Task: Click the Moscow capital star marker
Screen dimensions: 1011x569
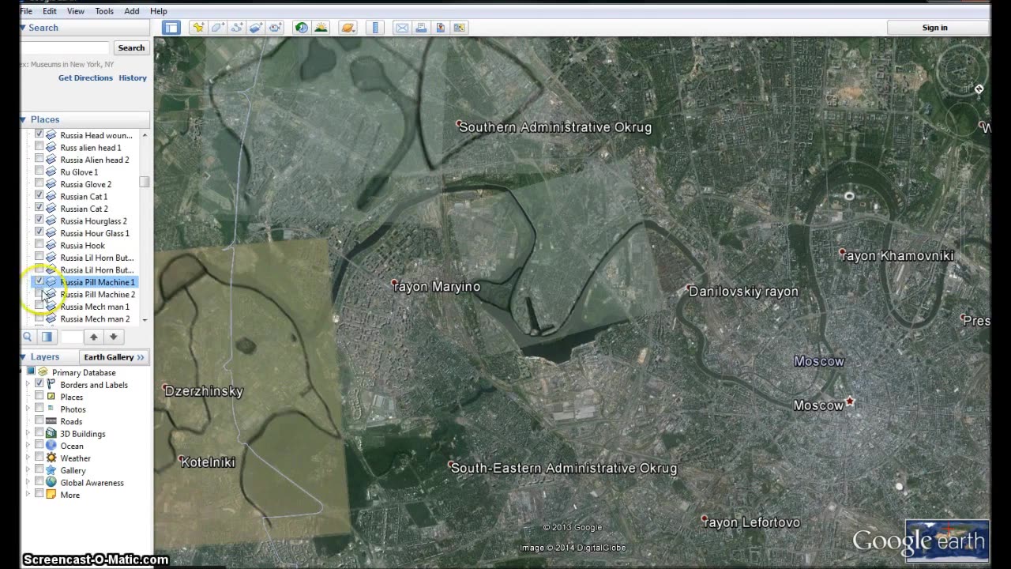Action: [850, 401]
